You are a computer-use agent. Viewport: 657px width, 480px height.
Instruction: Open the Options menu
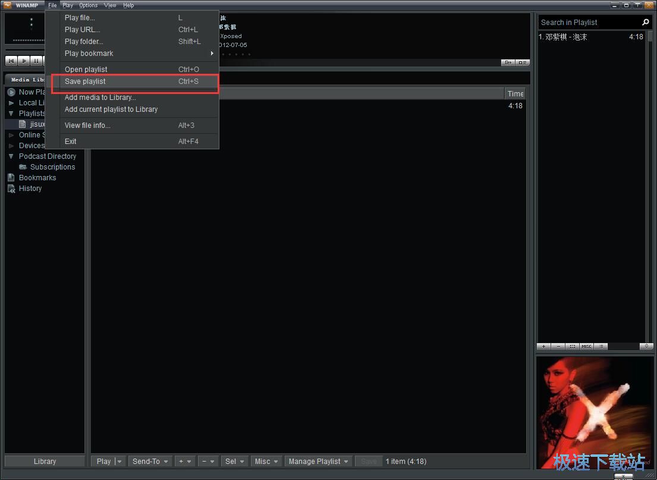(89, 5)
